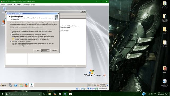
Task: Click the guest Recycle Bin desktop icon
Action: click(5, 9)
